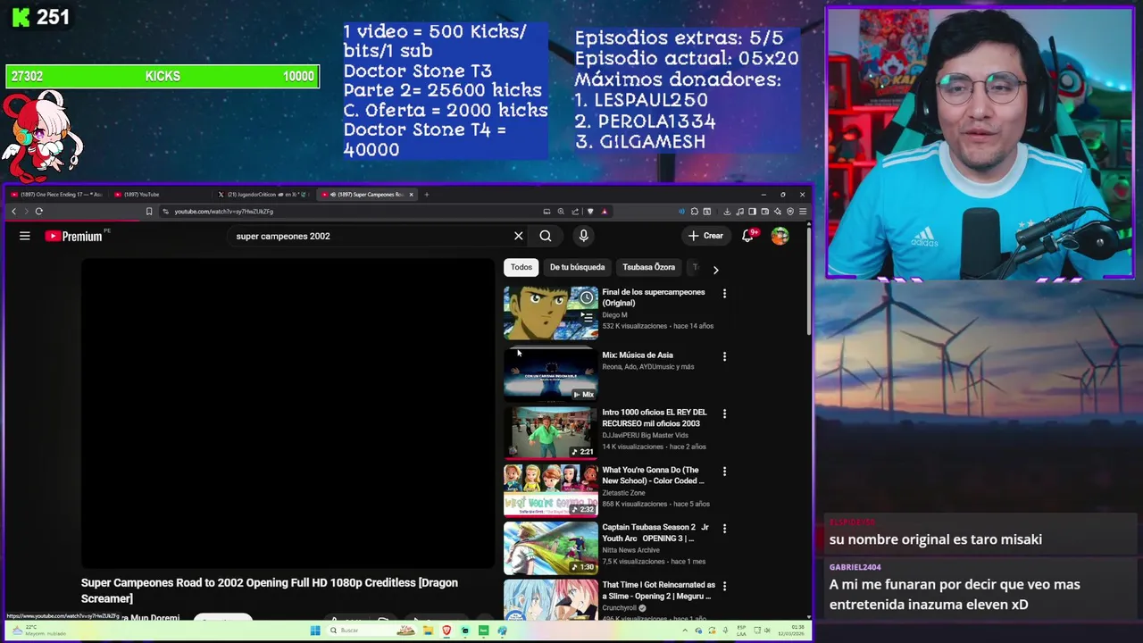The image size is (1143, 643).
Task: Switch to the JugandorCriticon X tab
Action: click(x=264, y=195)
